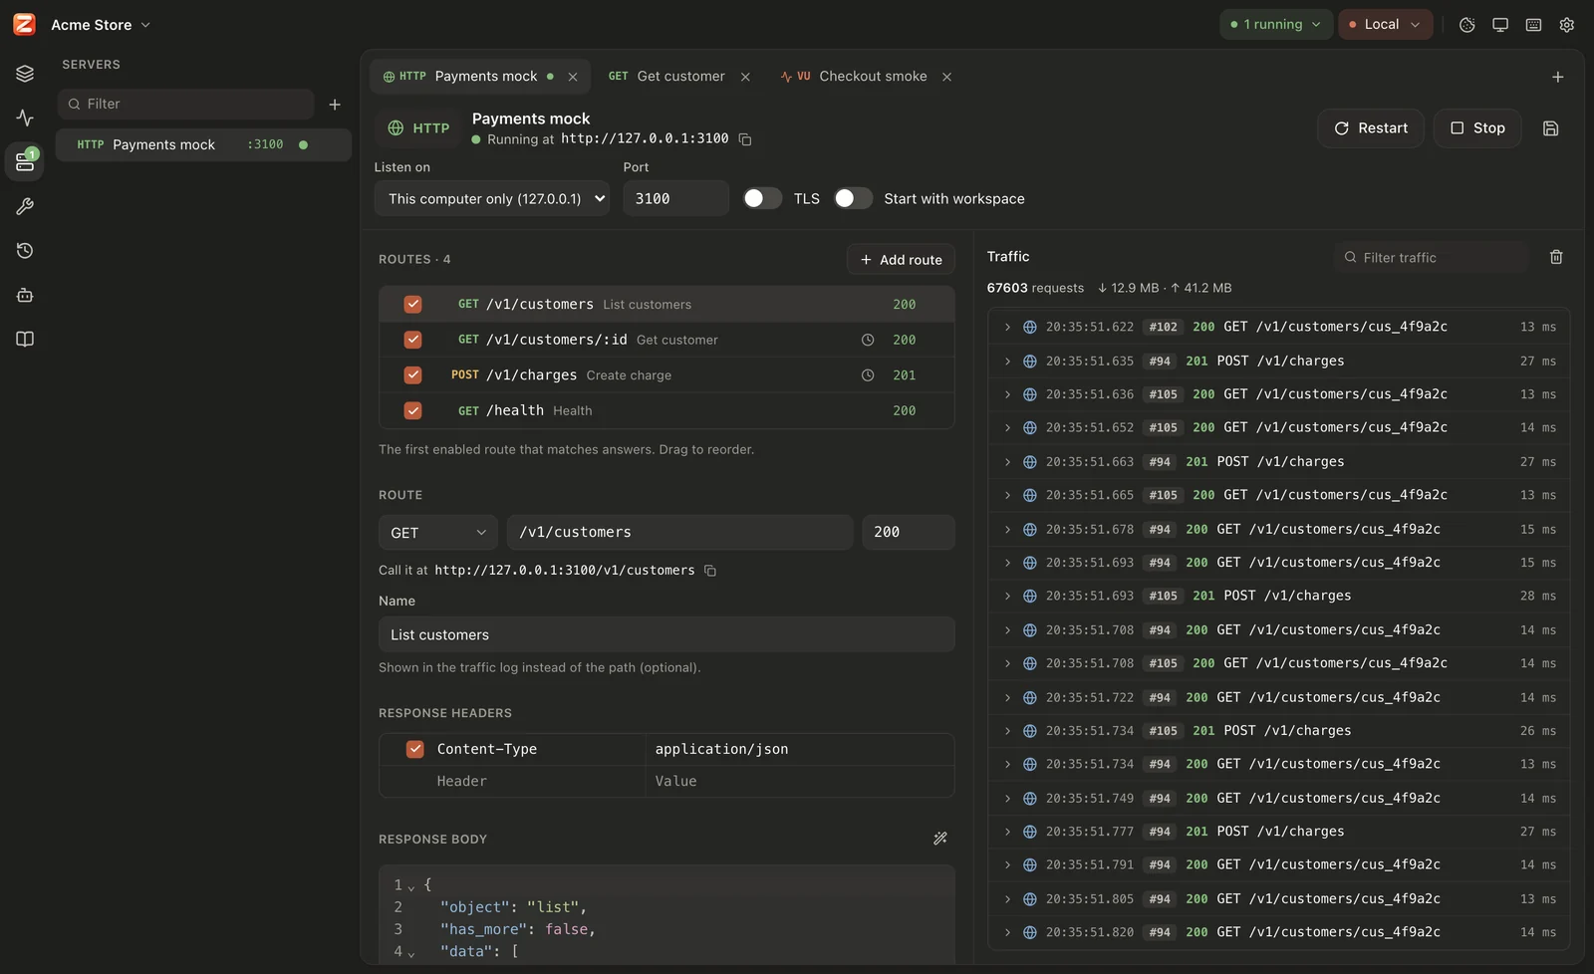Click the Restart button
This screenshot has width=1594, height=974.
coord(1371,128)
